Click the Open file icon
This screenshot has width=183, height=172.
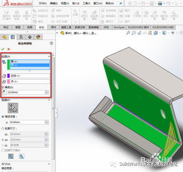pyautogui.click(x=143, y=3)
